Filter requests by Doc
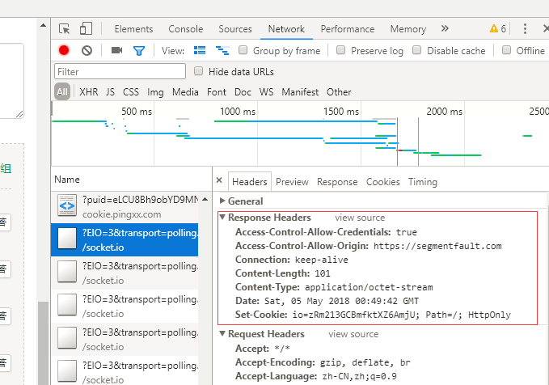This screenshot has width=549, height=385. (243, 91)
